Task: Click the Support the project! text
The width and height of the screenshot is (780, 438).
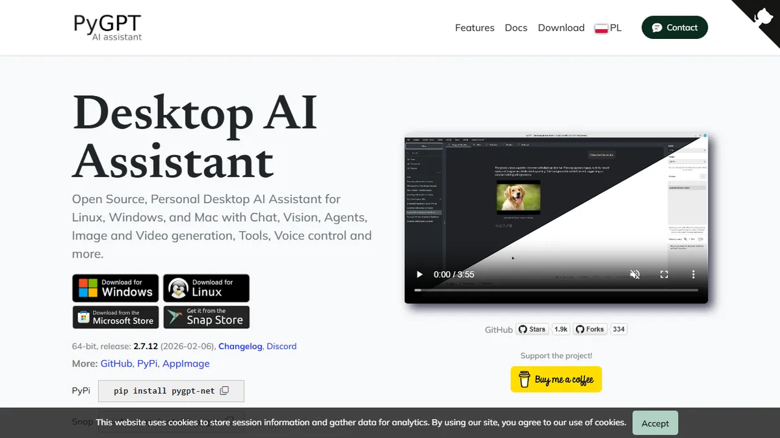Action: [556, 356]
